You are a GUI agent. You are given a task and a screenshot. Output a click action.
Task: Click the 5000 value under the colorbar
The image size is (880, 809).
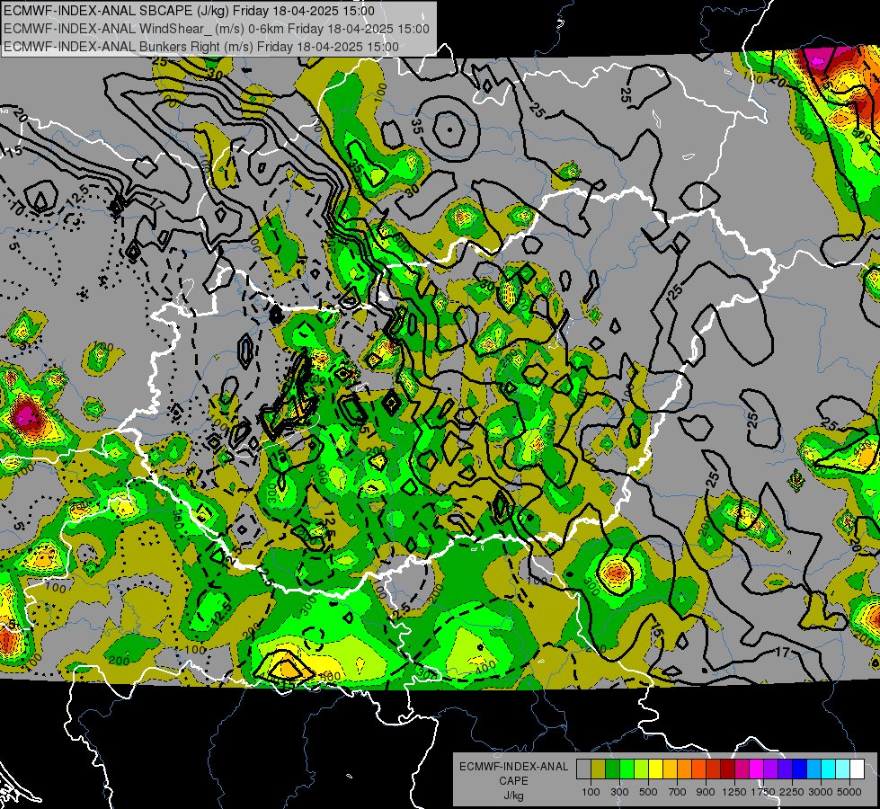click(849, 792)
